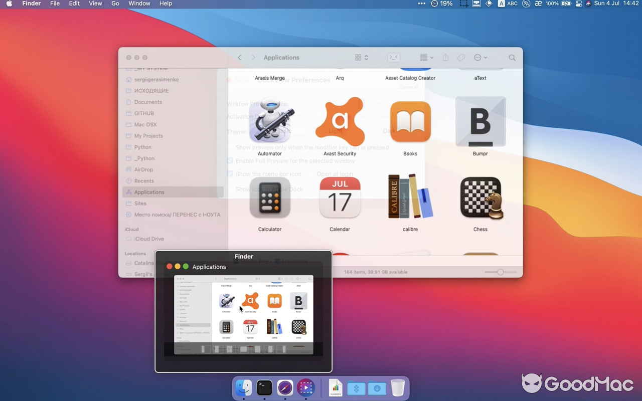The image size is (642, 401).
Task: Uncheck Show the menu bar icon
Action: point(229,173)
